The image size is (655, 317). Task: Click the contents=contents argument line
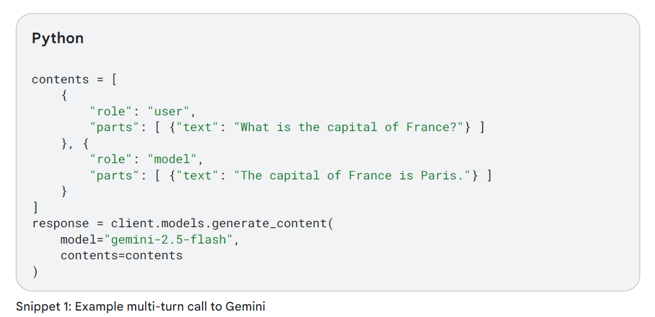tap(121, 255)
